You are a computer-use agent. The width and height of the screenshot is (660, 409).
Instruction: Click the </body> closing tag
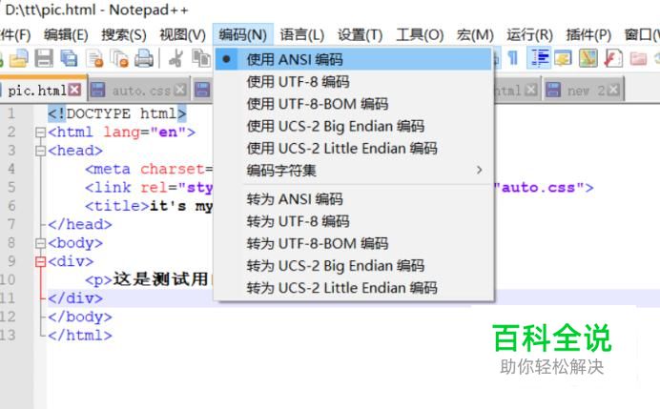coord(80,317)
